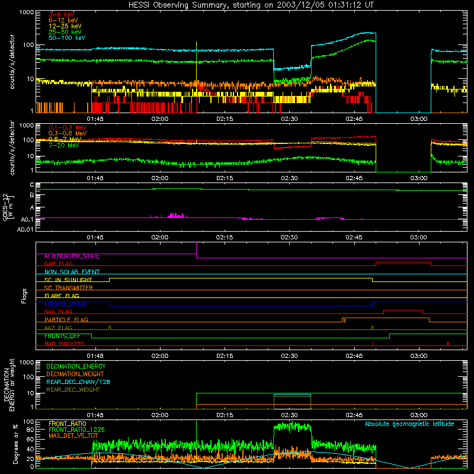474x474 pixels.
Task: Click the 03:00 tick label under GOES panel
Action: point(419,238)
